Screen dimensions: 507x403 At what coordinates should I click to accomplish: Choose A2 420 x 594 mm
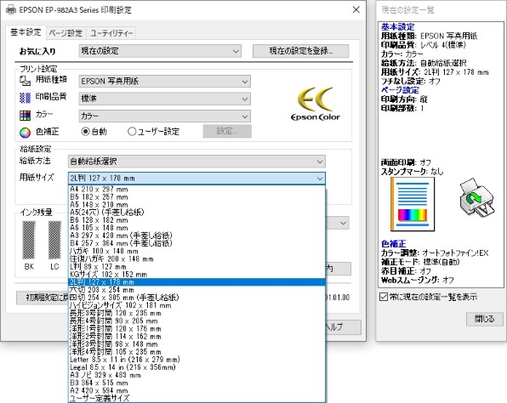pyautogui.click(x=197, y=391)
